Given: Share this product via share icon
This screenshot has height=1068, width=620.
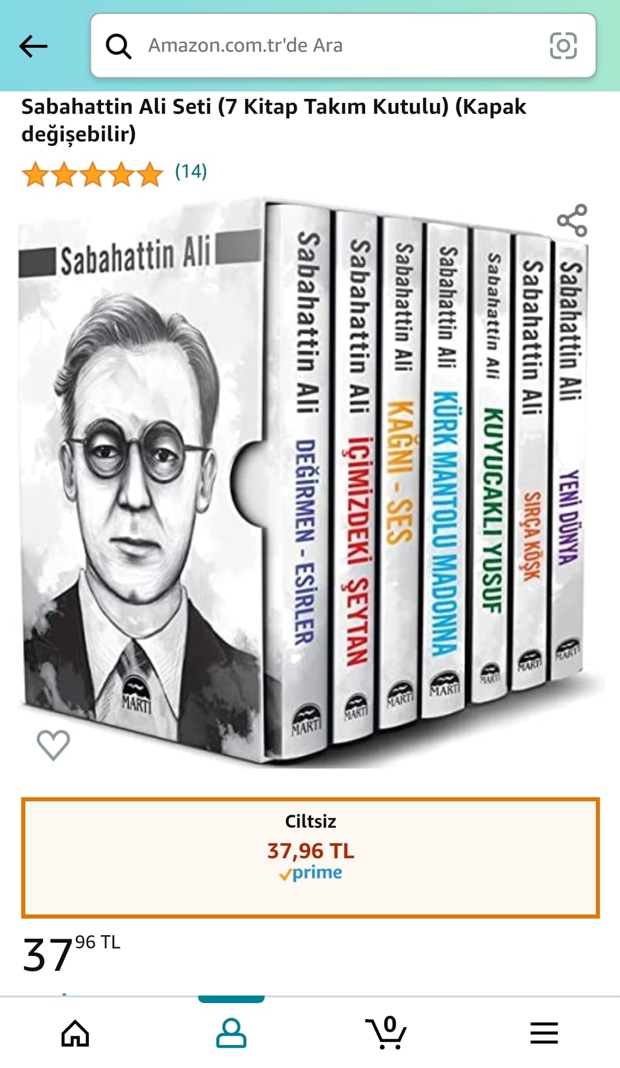Looking at the screenshot, I should tap(572, 220).
